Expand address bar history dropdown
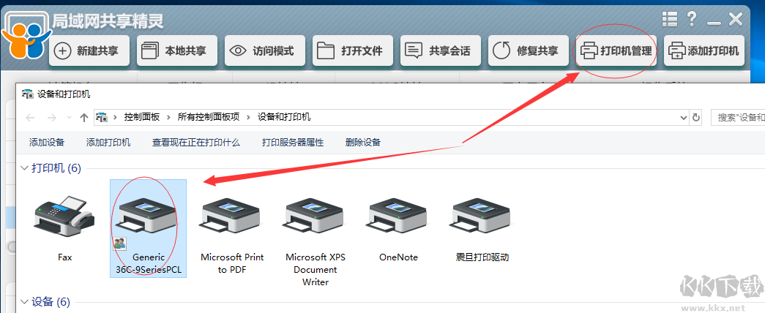765x313 pixels. [x=683, y=118]
